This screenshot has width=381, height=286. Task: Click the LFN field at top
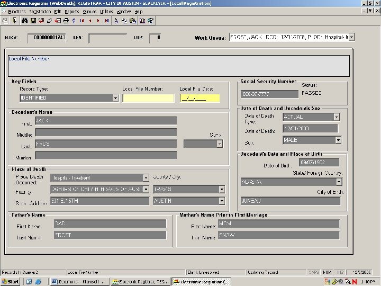pyautogui.click(x=107, y=38)
